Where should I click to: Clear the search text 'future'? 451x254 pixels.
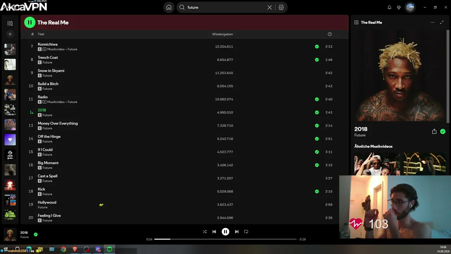tap(270, 7)
